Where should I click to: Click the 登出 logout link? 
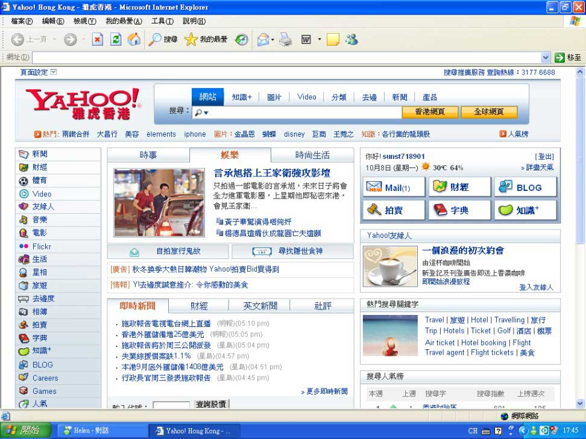[544, 157]
